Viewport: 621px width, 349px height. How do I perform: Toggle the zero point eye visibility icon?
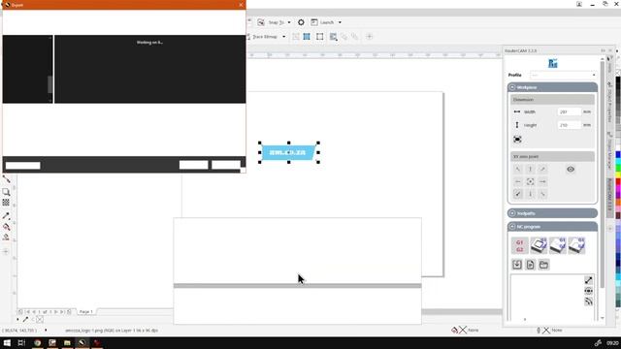[571, 170]
